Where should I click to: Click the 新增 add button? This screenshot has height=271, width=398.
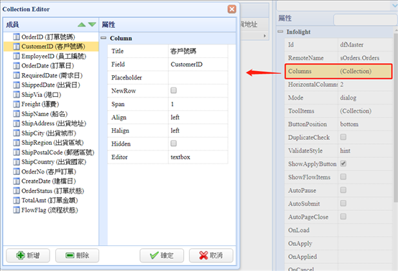28,255
